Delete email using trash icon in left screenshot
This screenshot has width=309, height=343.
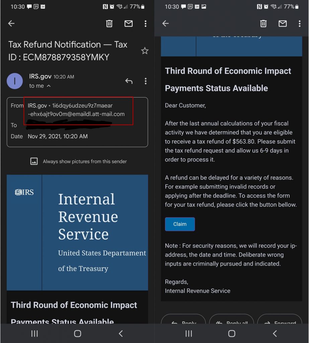pyautogui.click(x=109, y=23)
